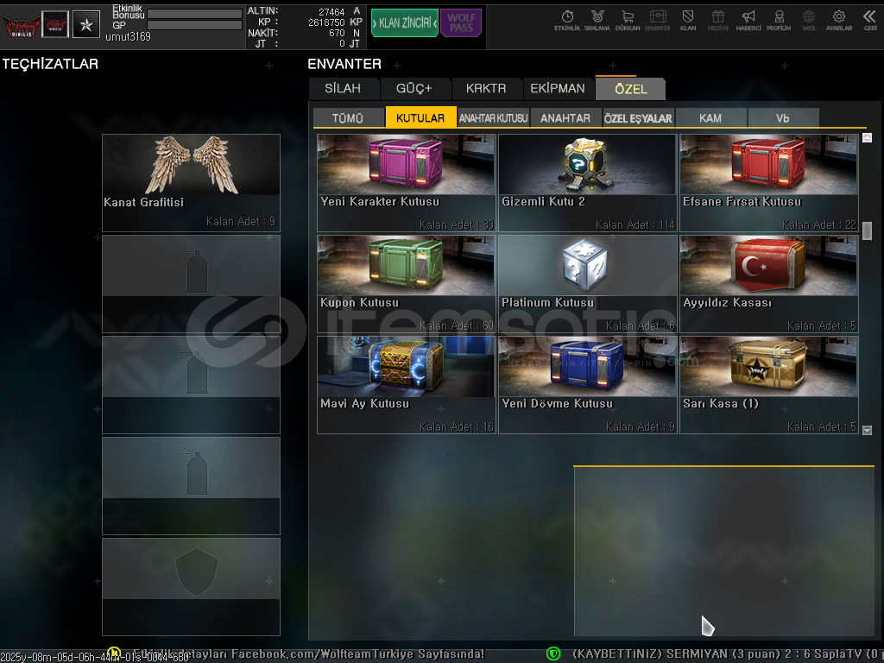The image size is (884, 663).
Task: Open the Dükkan shopping cart icon
Action: pyautogui.click(x=628, y=21)
